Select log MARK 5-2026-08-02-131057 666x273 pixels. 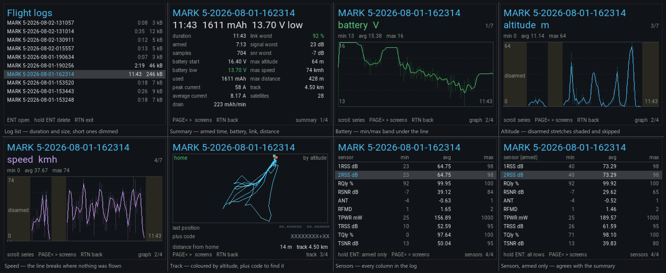85,23
